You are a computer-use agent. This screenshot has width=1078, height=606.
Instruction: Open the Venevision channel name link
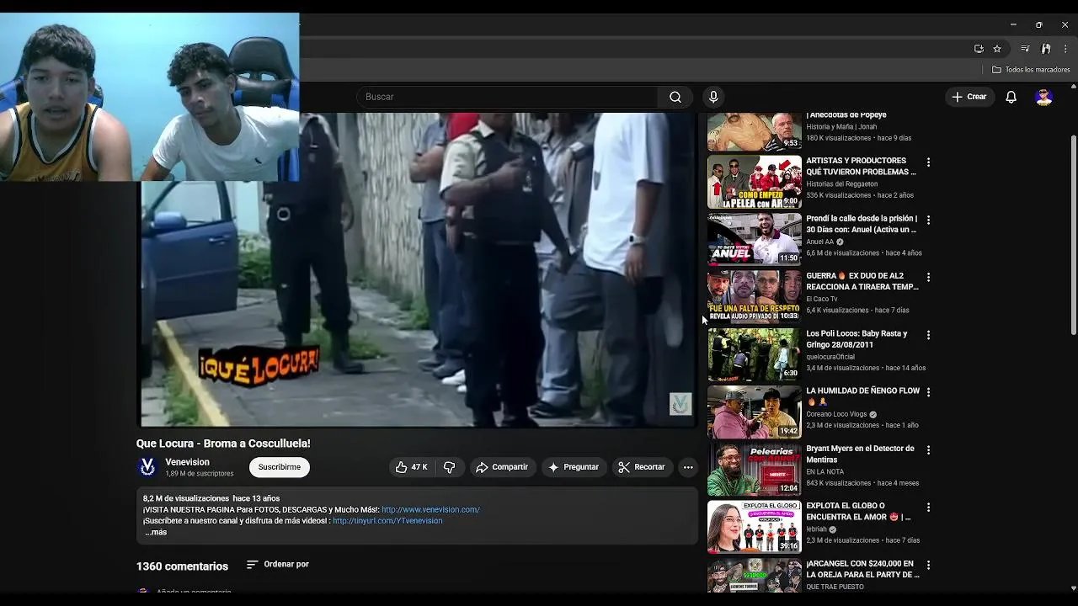tap(187, 462)
